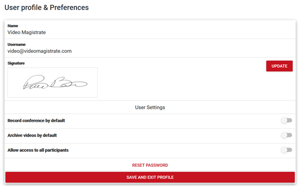Click the words User profile in the page title
Viewport: 299px width, 186px height.
pos(23,8)
